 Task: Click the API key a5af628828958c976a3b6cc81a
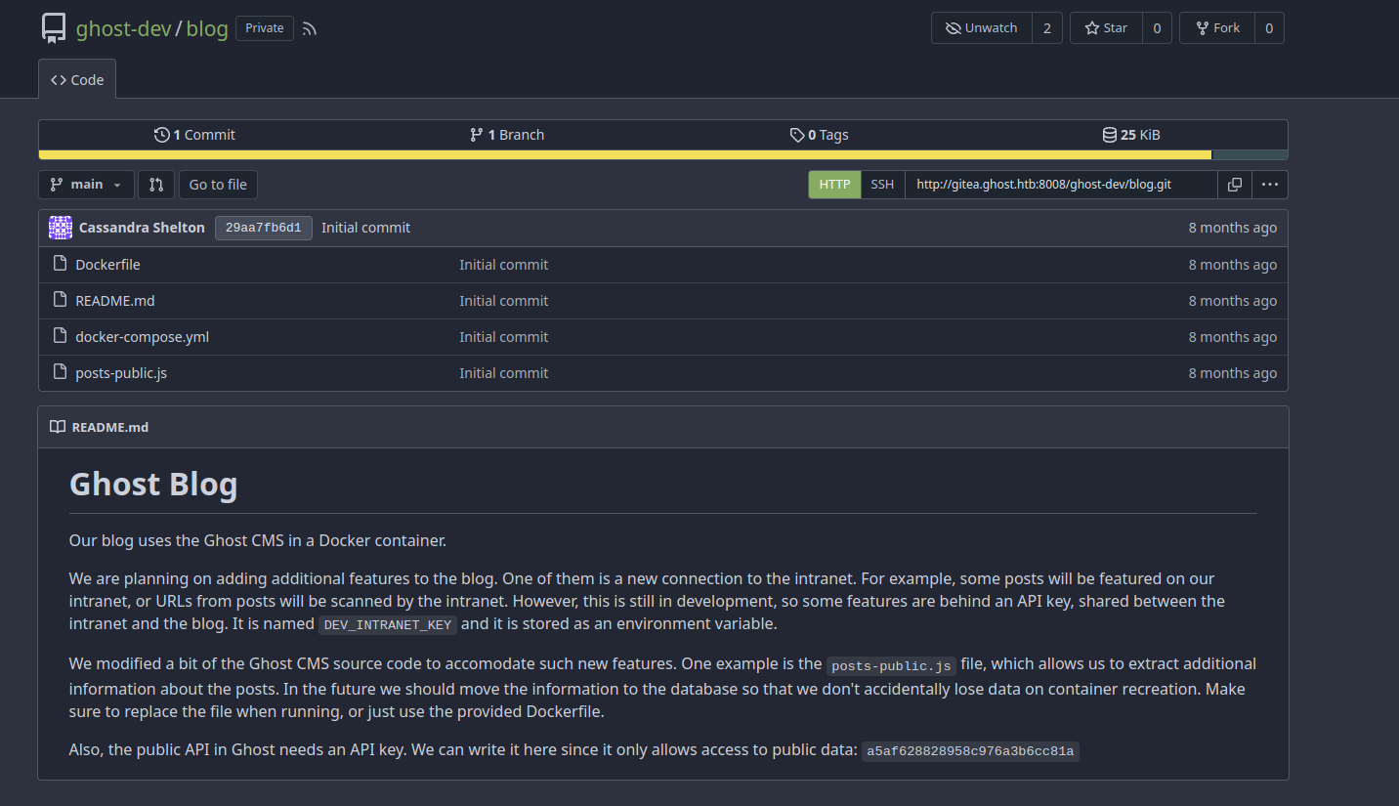970,751
